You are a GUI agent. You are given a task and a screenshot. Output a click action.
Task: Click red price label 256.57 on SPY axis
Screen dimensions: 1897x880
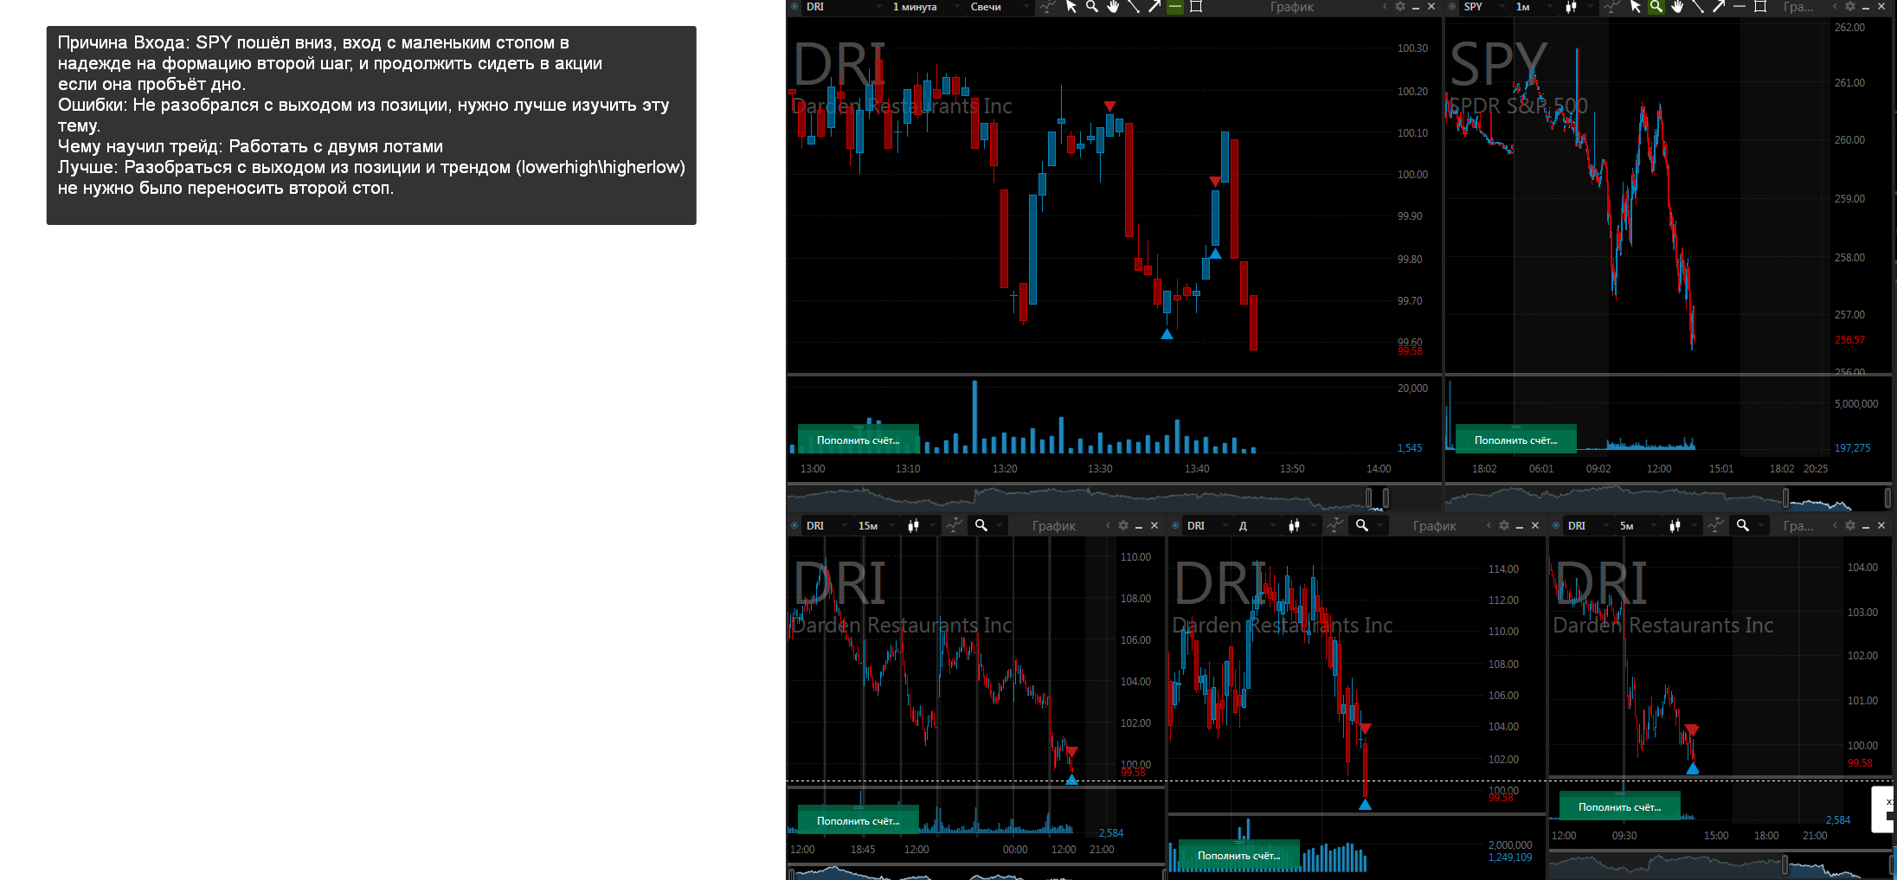[x=1849, y=340]
